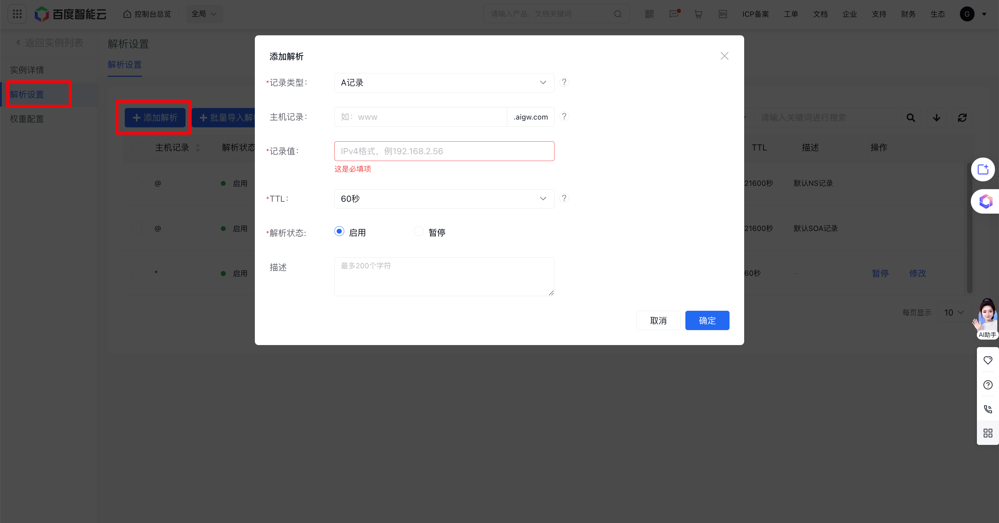Click the 记录值 IPv4 input field

click(444, 151)
